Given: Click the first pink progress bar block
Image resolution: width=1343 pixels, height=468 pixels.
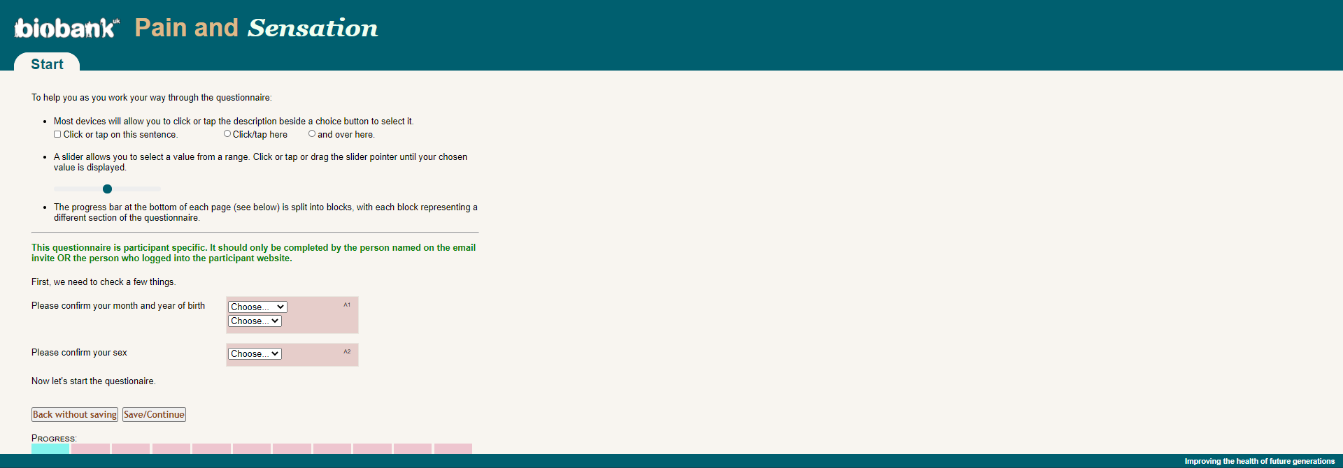Looking at the screenshot, I should pyautogui.click(x=90, y=448).
